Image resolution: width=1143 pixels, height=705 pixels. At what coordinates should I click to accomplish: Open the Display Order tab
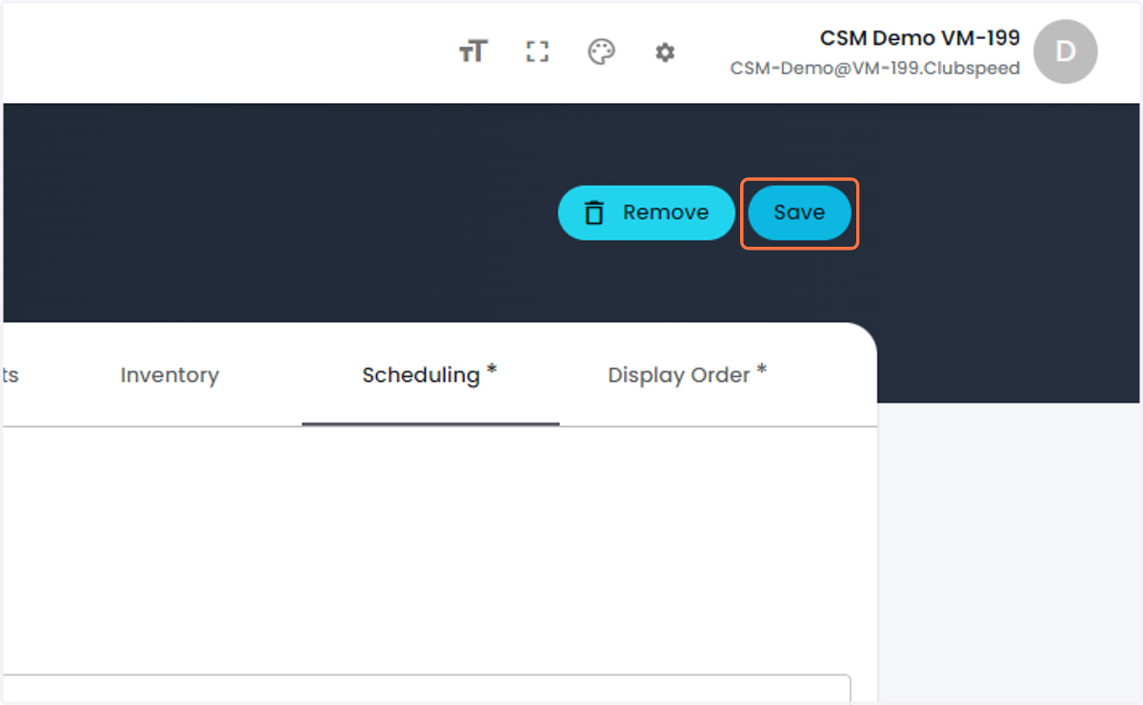point(688,375)
